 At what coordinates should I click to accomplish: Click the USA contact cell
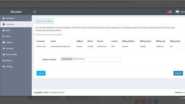pyautogui.click(x=113, y=46)
